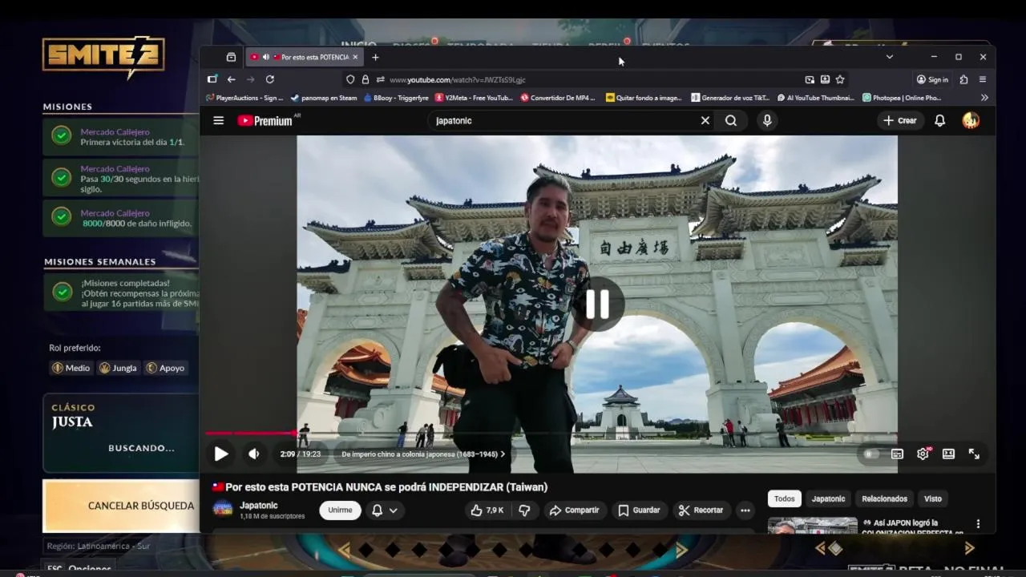The width and height of the screenshot is (1026, 577).
Task: Select the Relacionados filter chip
Action: [x=884, y=498]
